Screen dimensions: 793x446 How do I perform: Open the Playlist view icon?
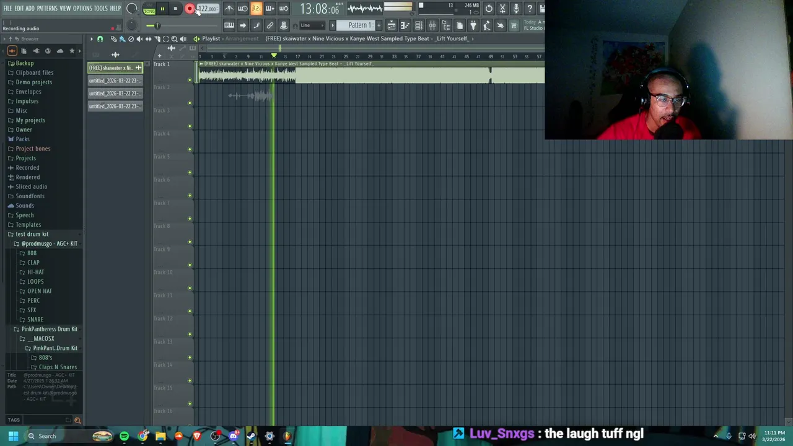tap(392, 25)
